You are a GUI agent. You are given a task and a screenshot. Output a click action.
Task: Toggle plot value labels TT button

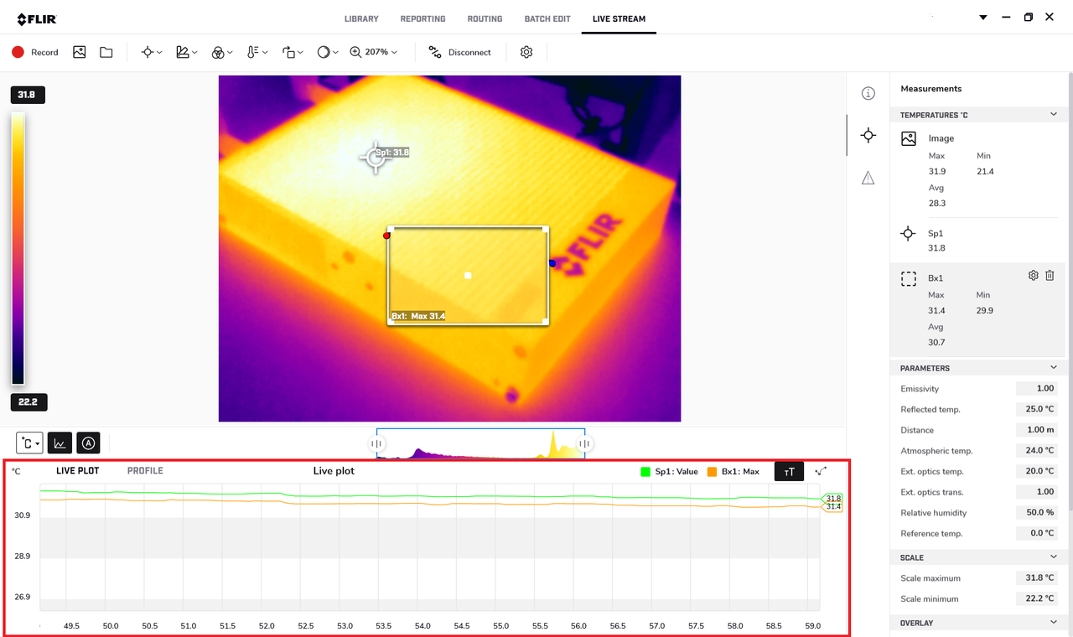789,472
